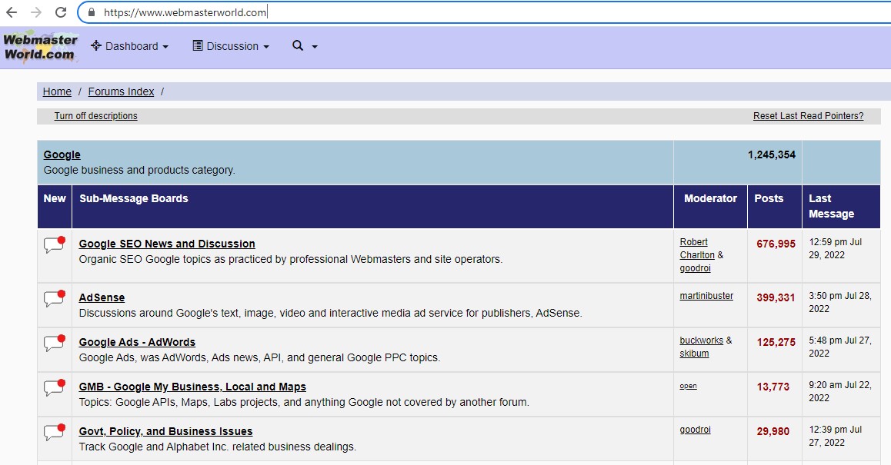The width and height of the screenshot is (891, 465).
Task: Open Govt, Policy, and Business Issues forum
Action: pyautogui.click(x=166, y=431)
